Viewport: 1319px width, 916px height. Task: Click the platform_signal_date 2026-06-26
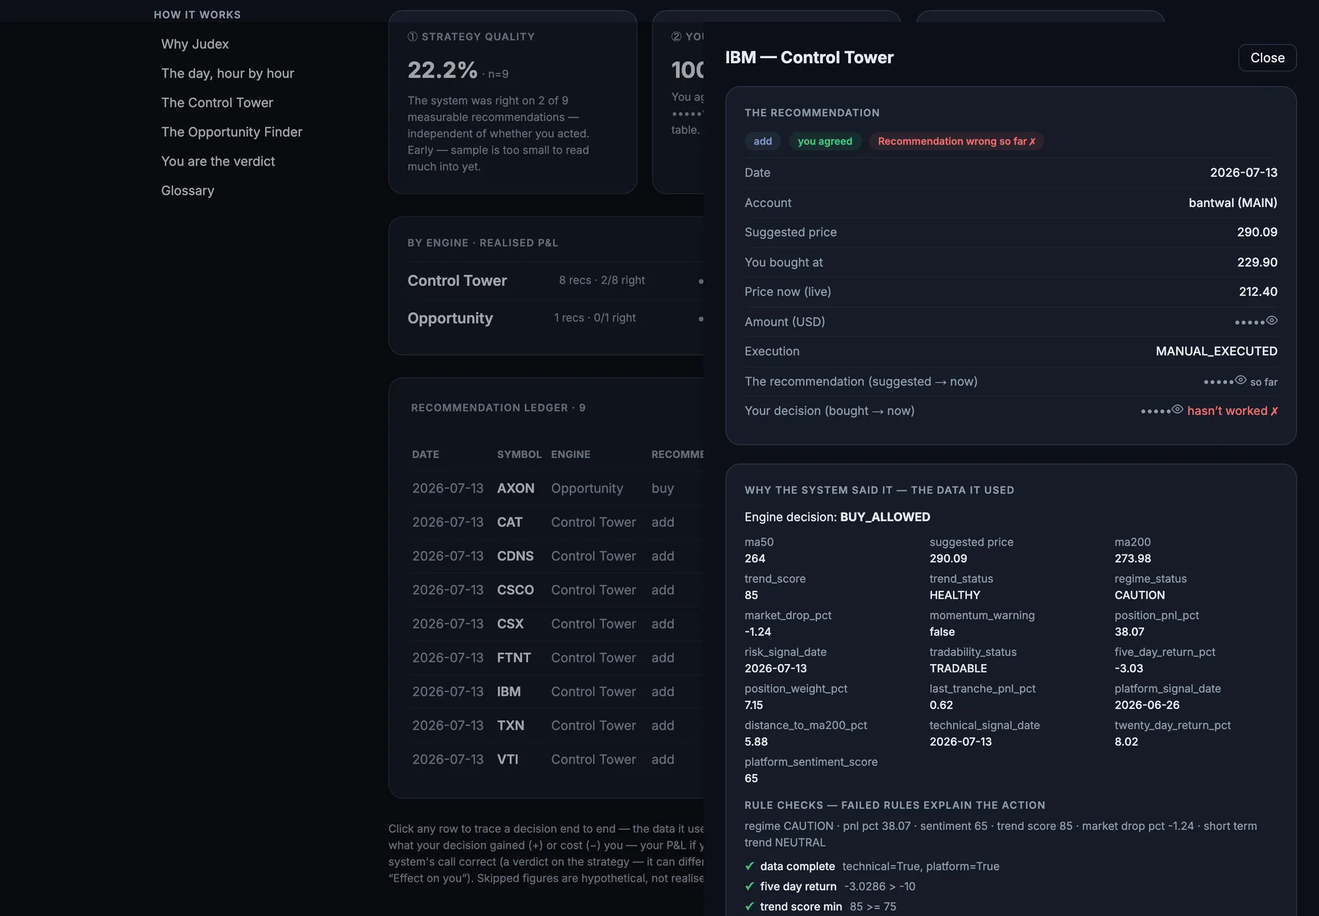point(1147,705)
